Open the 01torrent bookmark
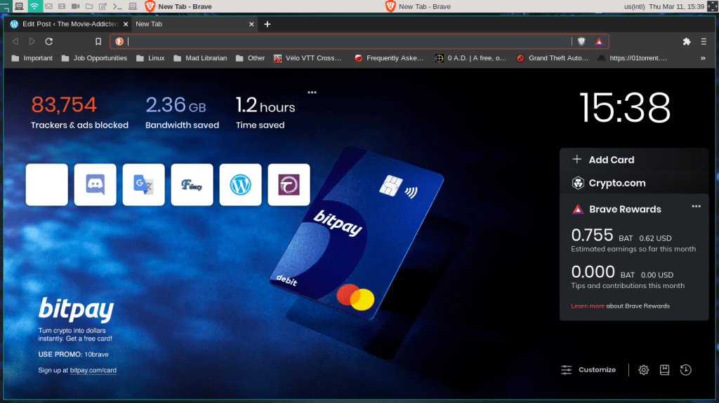The image size is (719, 403). [633, 58]
